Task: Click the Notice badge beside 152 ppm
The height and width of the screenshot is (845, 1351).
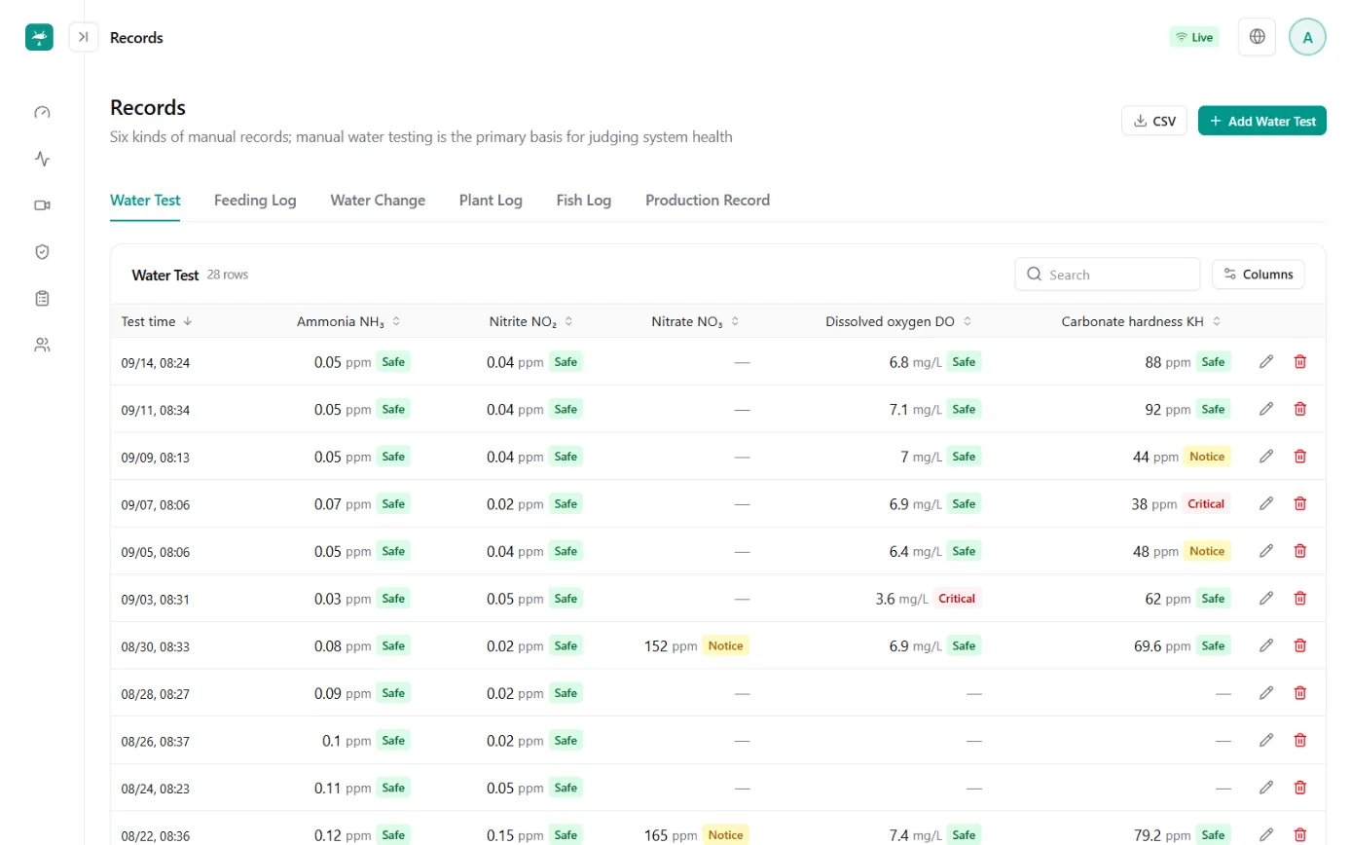Action: click(x=725, y=645)
